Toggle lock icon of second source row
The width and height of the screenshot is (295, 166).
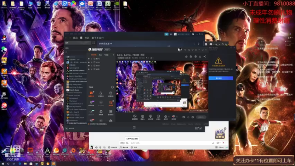tap(91, 62)
